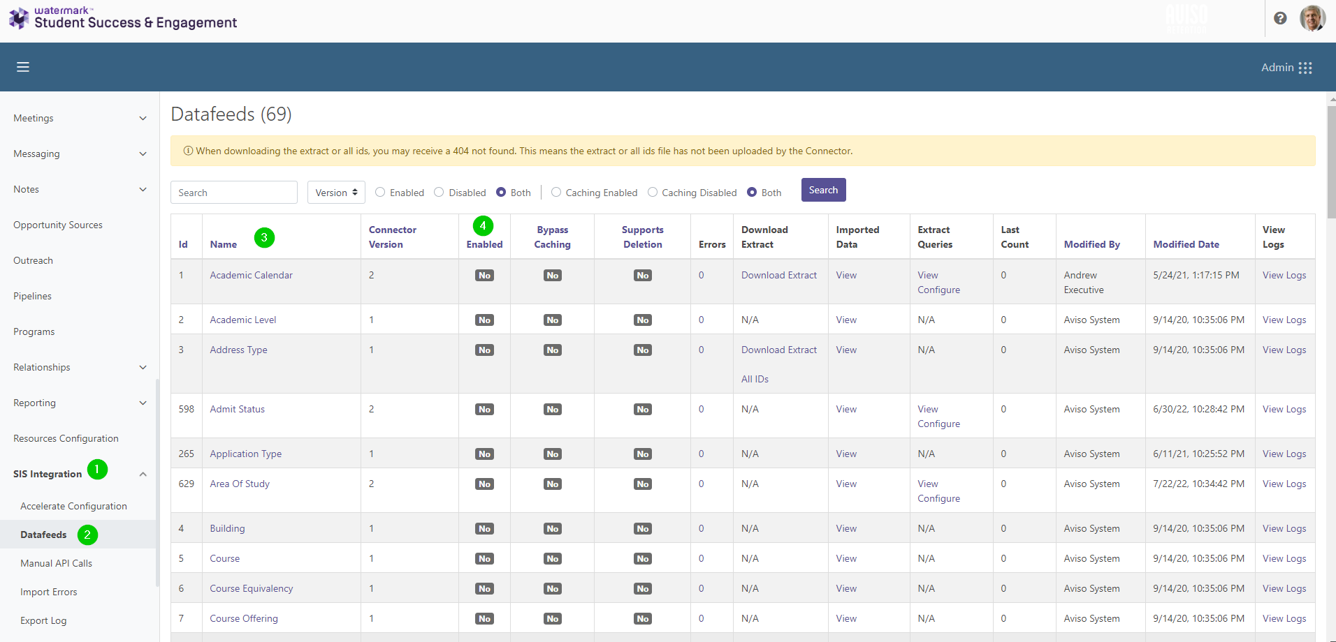
Task: Open Import Errors submenu item
Action: (x=49, y=592)
